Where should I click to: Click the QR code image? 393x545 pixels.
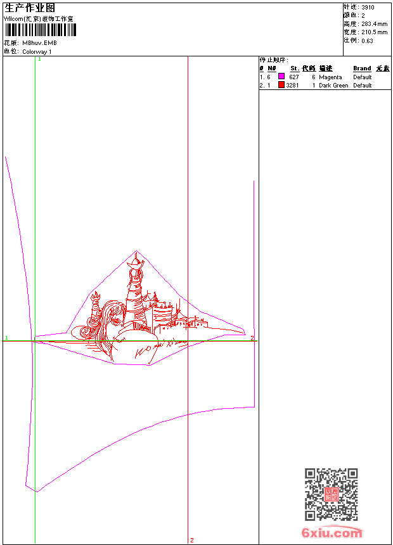[332, 494]
